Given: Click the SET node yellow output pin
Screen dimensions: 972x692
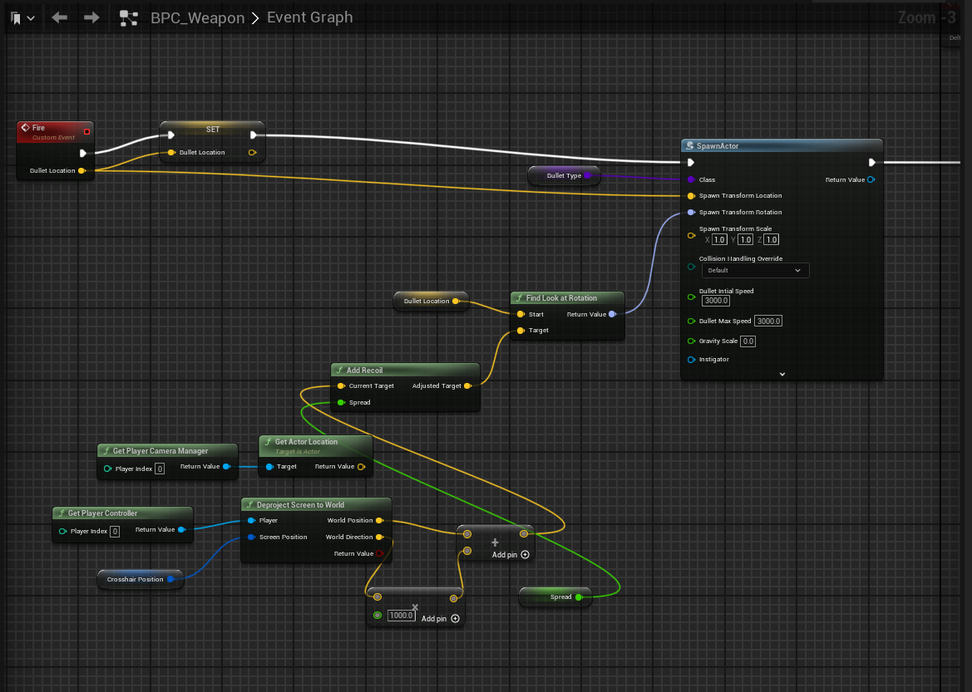Looking at the screenshot, I should [252, 152].
